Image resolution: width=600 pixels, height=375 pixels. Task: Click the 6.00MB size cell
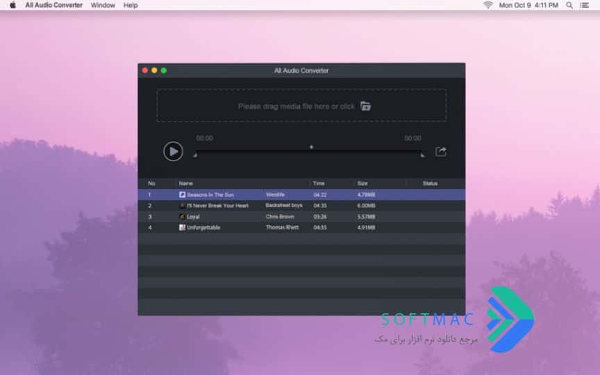pyautogui.click(x=366, y=206)
